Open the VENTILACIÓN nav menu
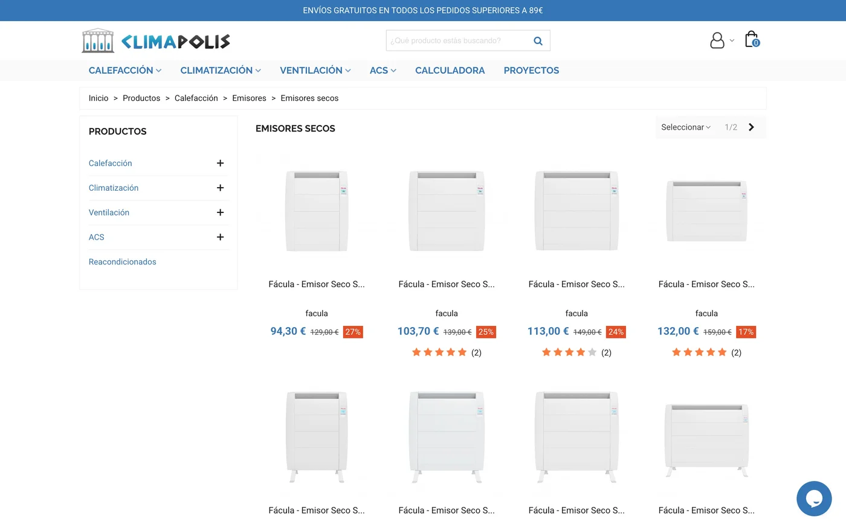The image size is (846, 528). tap(315, 71)
